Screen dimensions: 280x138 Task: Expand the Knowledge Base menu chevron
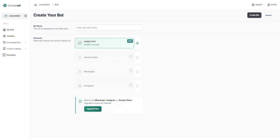pos(26,42)
